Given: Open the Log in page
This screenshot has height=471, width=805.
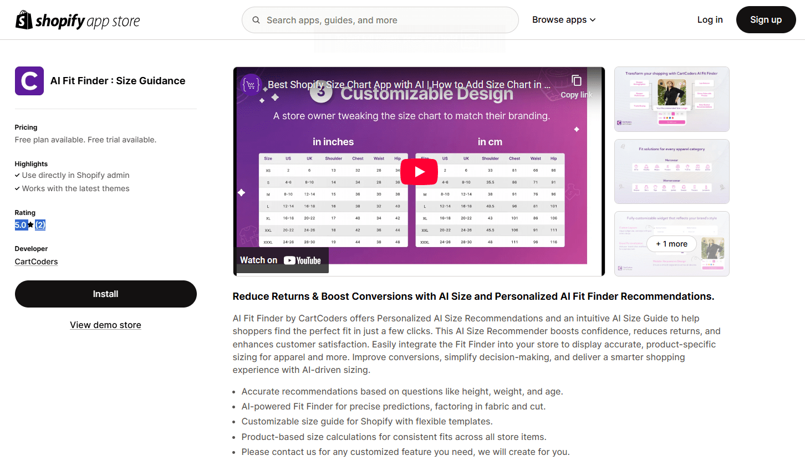Looking at the screenshot, I should coord(710,20).
